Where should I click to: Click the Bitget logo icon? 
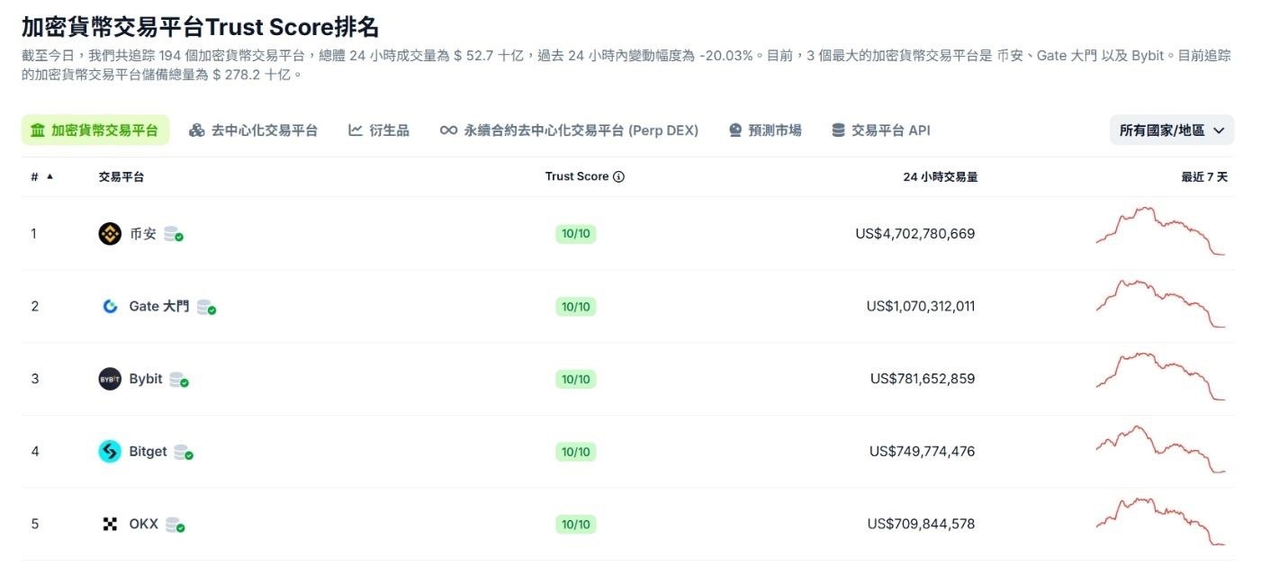click(109, 451)
